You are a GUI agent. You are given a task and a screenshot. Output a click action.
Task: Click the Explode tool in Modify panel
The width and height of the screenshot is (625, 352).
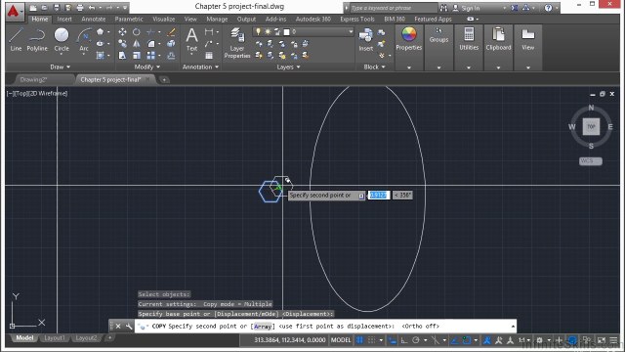click(x=172, y=43)
